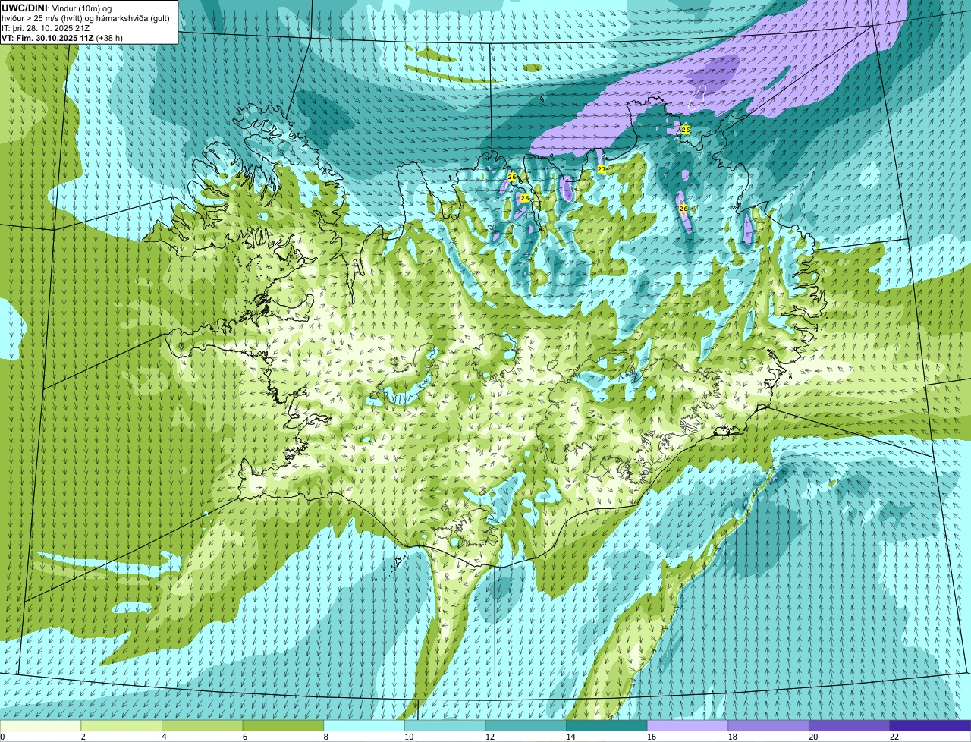Viewport: 971px width, 742px height.
Task: Select the 4–6 medium green legend swatch
Action: point(202,725)
